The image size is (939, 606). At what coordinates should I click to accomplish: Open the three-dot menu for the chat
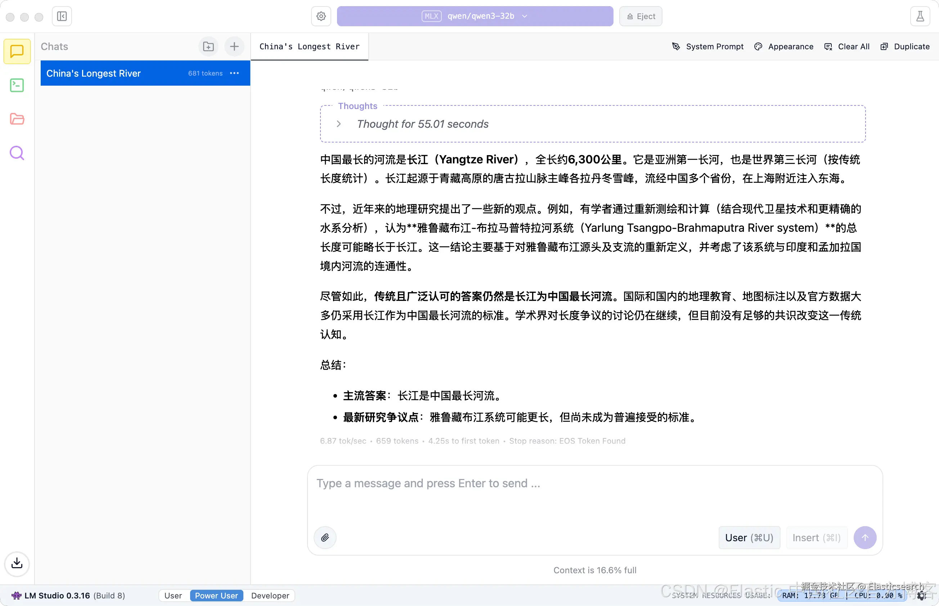(235, 73)
